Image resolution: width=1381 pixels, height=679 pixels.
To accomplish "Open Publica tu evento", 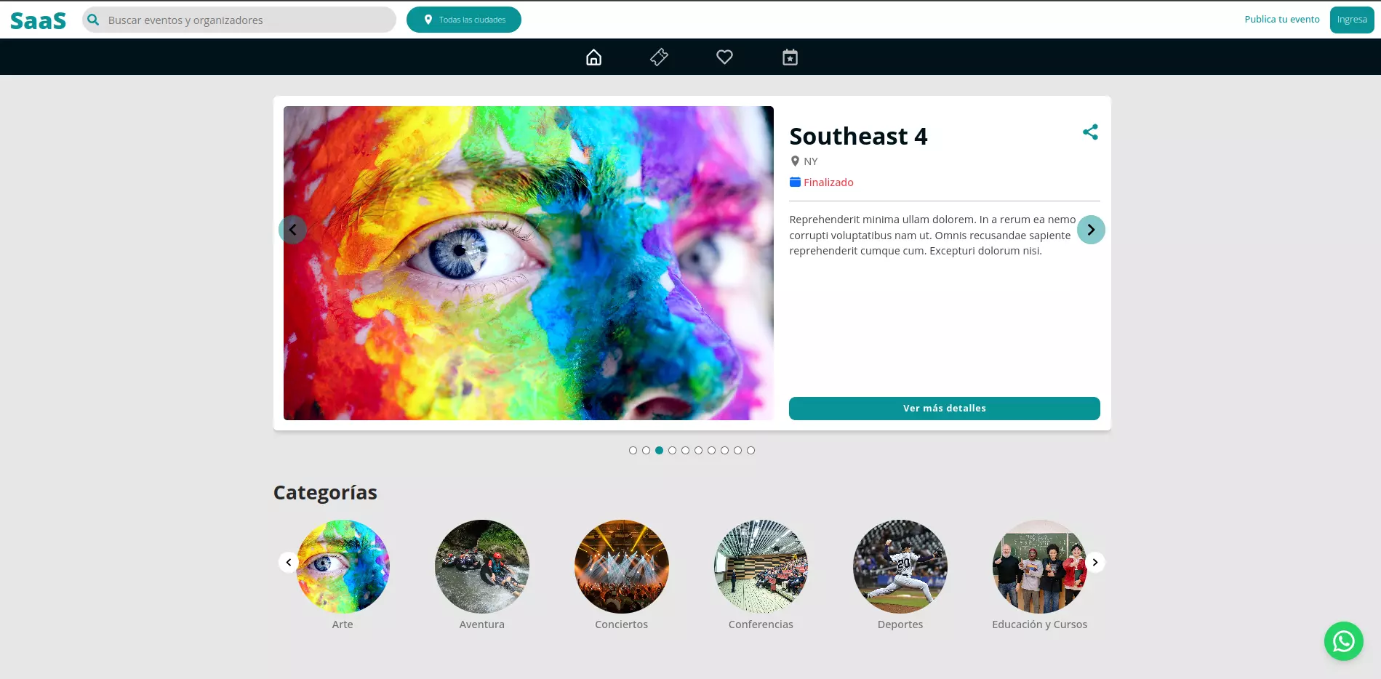I will pos(1282,19).
